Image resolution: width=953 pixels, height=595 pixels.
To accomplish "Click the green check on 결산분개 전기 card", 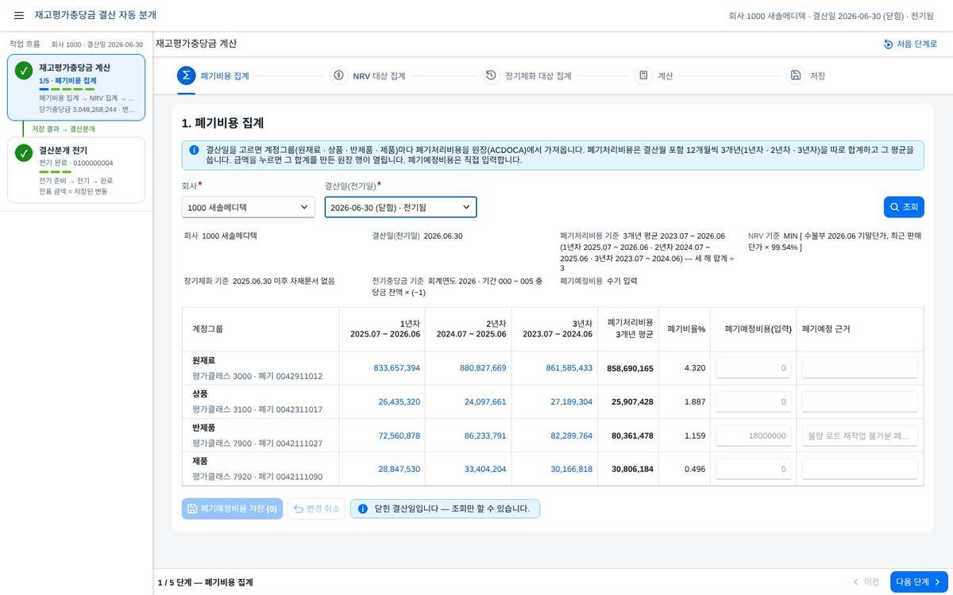I will 24,153.
